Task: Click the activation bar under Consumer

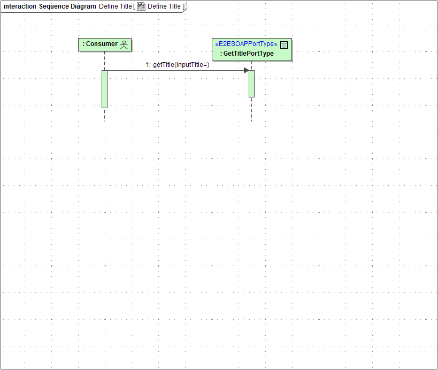Action: pos(105,88)
